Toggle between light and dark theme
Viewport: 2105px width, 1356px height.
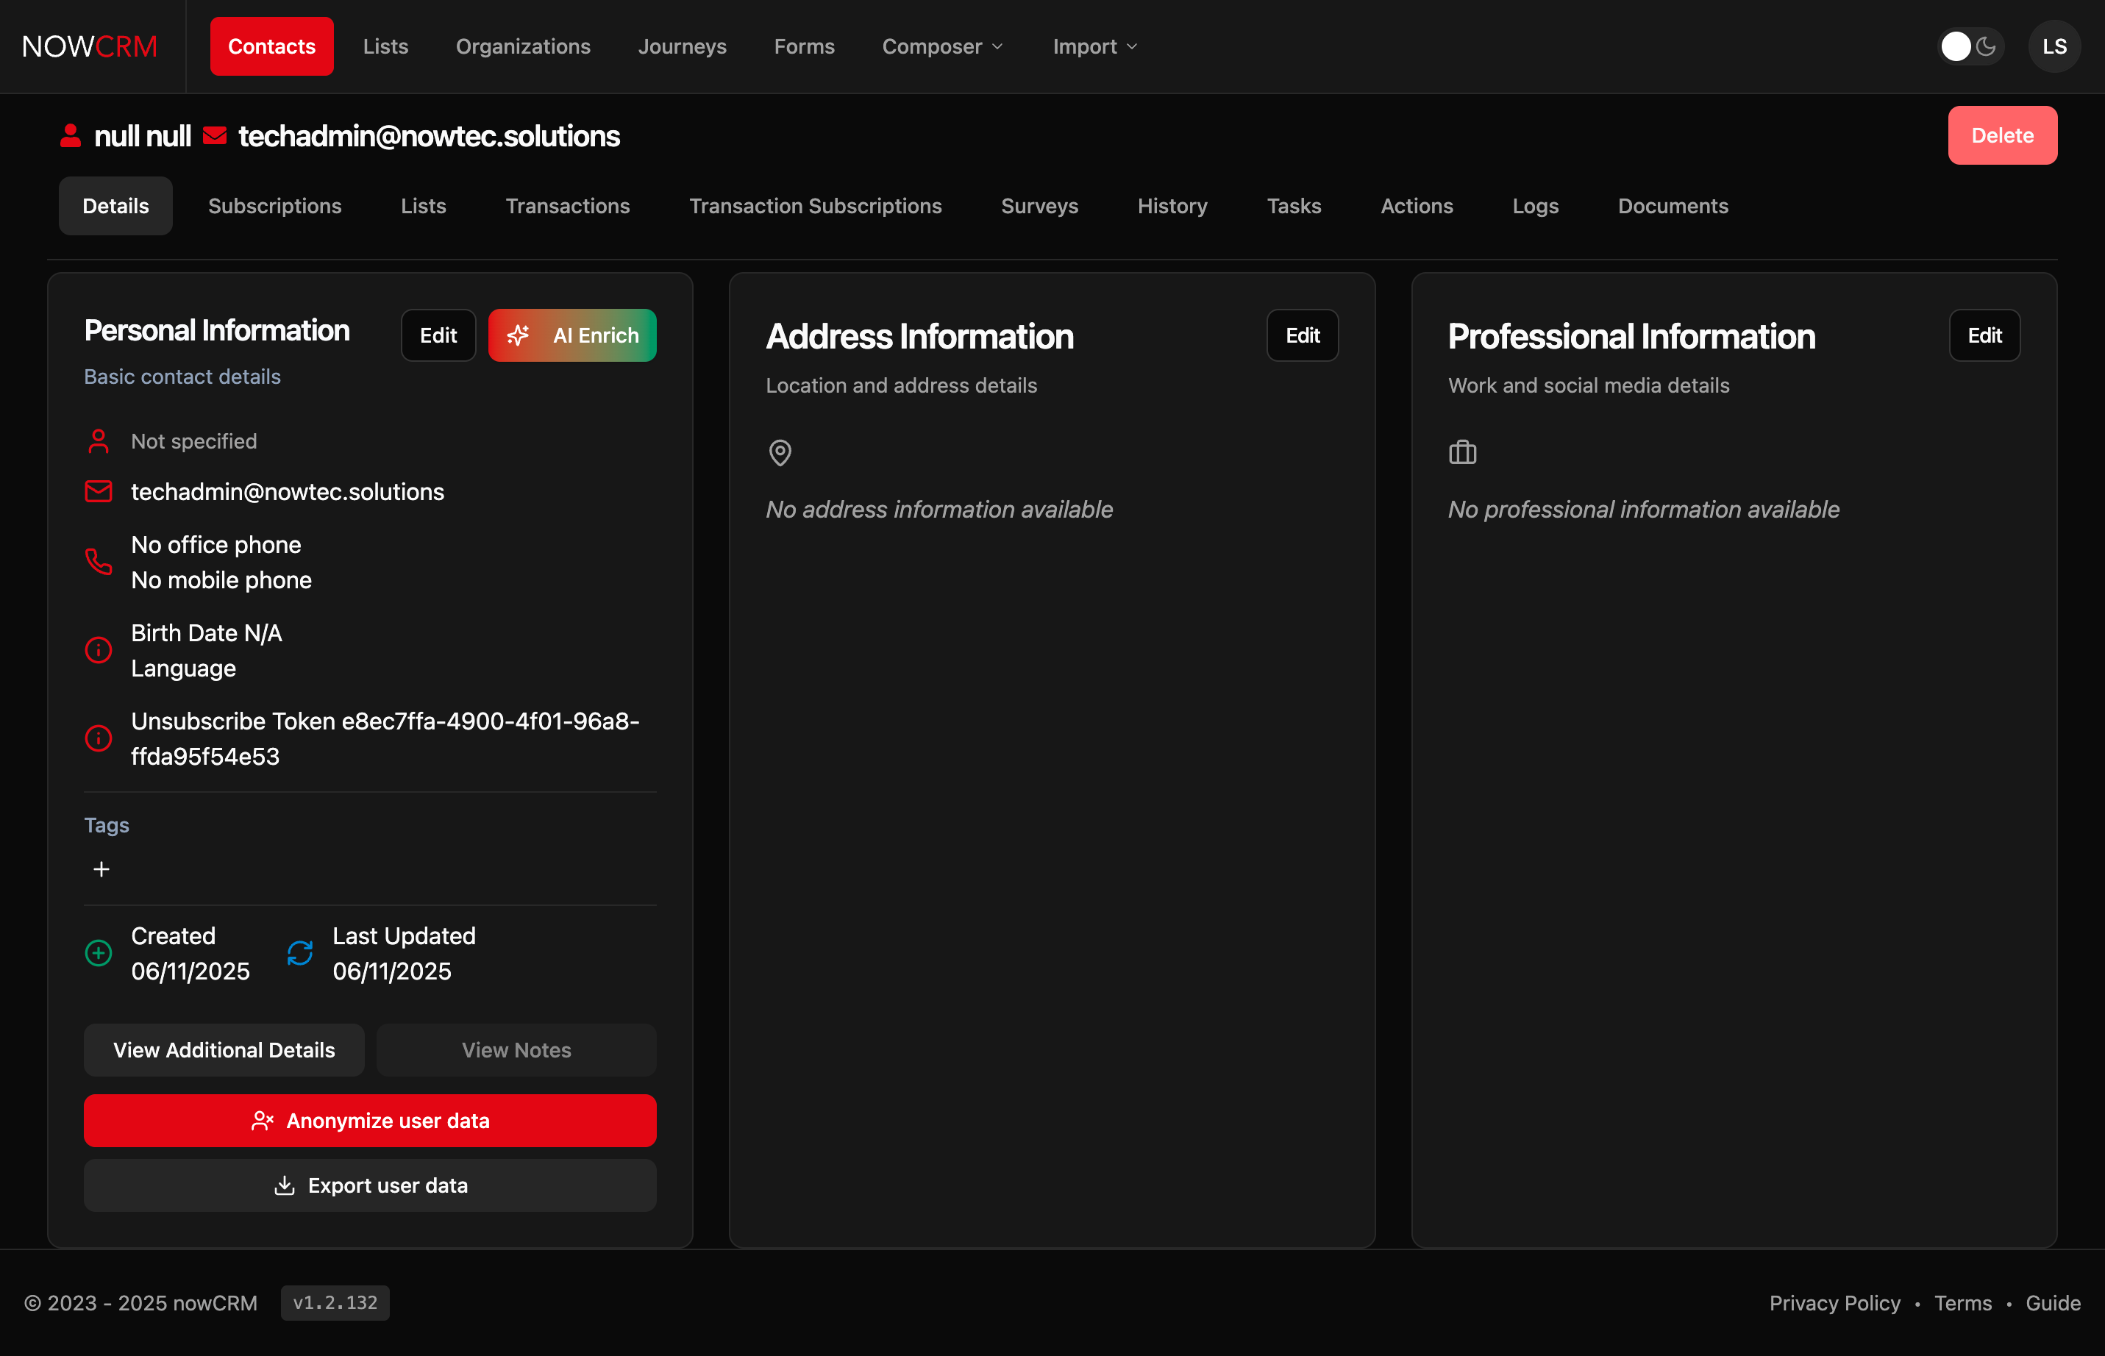coord(1971,46)
